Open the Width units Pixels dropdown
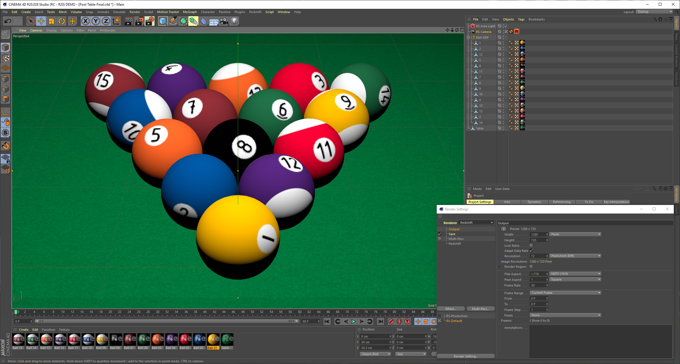This screenshot has height=364, width=680. (575, 234)
